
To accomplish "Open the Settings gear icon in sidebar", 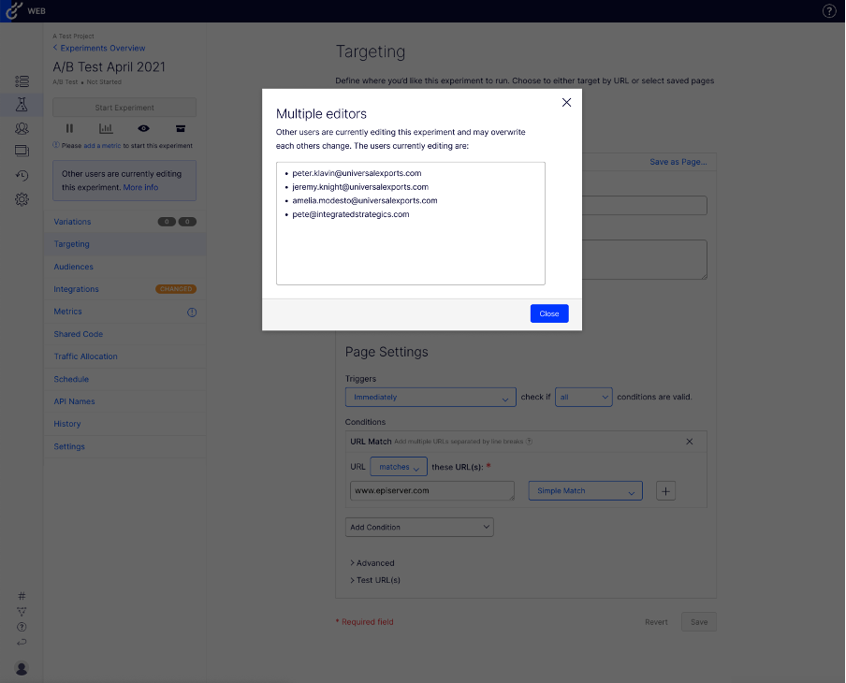I will (x=22, y=199).
